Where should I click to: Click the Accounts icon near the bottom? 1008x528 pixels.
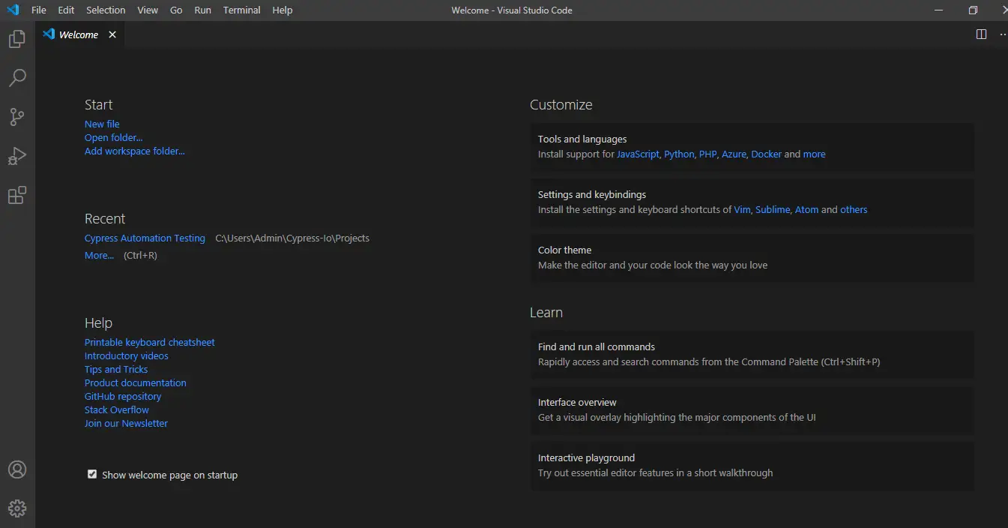click(x=16, y=469)
